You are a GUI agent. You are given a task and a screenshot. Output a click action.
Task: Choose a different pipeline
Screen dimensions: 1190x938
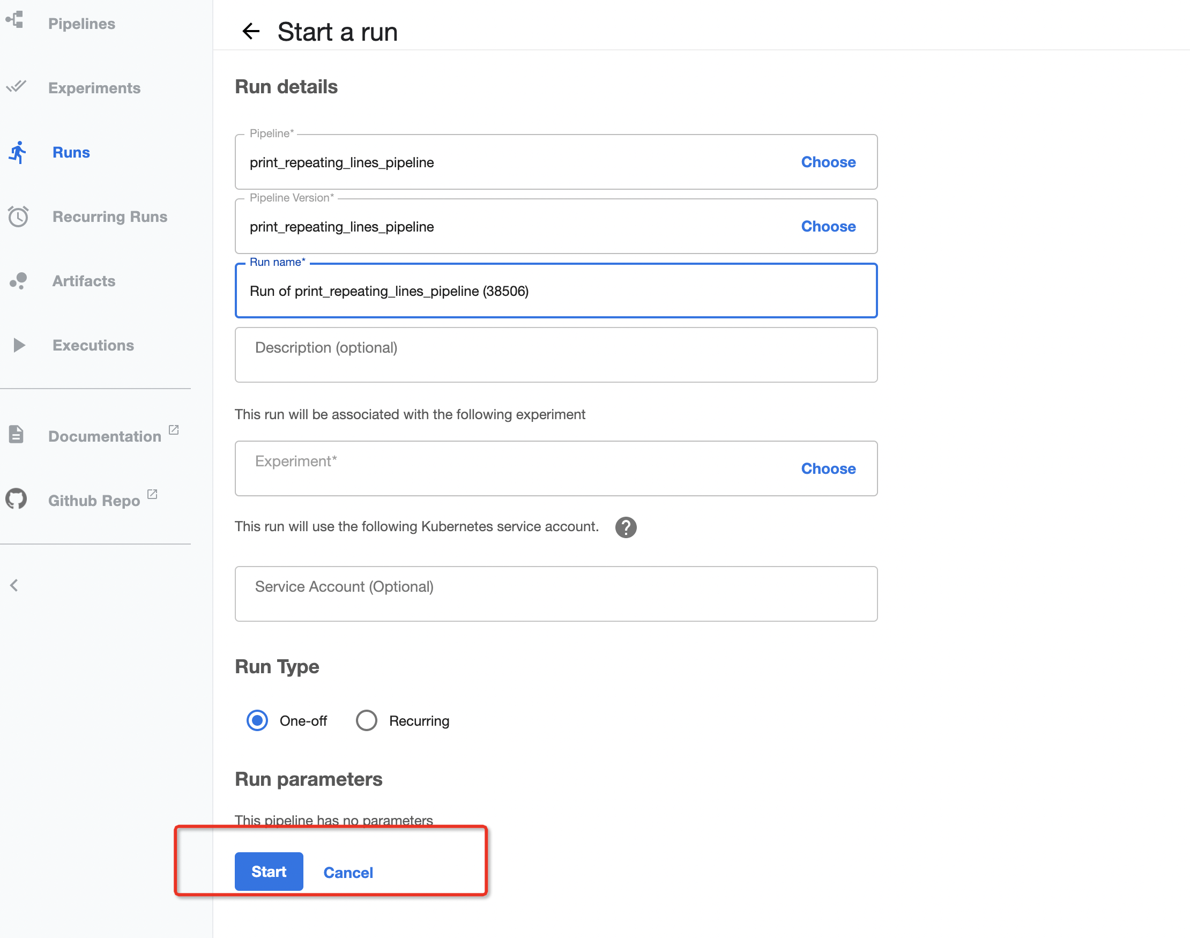[x=828, y=162]
